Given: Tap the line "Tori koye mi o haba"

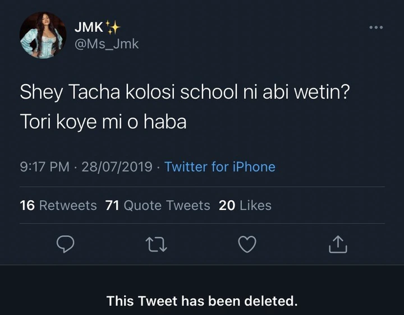Looking at the screenshot, I should [103, 122].
